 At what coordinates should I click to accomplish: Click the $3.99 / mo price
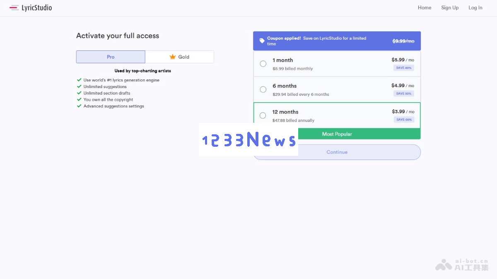(x=403, y=112)
